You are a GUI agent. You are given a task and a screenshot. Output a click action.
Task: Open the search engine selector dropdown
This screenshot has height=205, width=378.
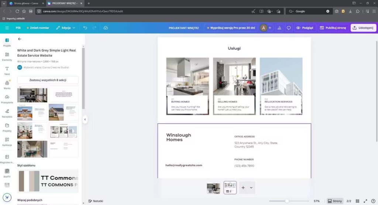pos(291,11)
